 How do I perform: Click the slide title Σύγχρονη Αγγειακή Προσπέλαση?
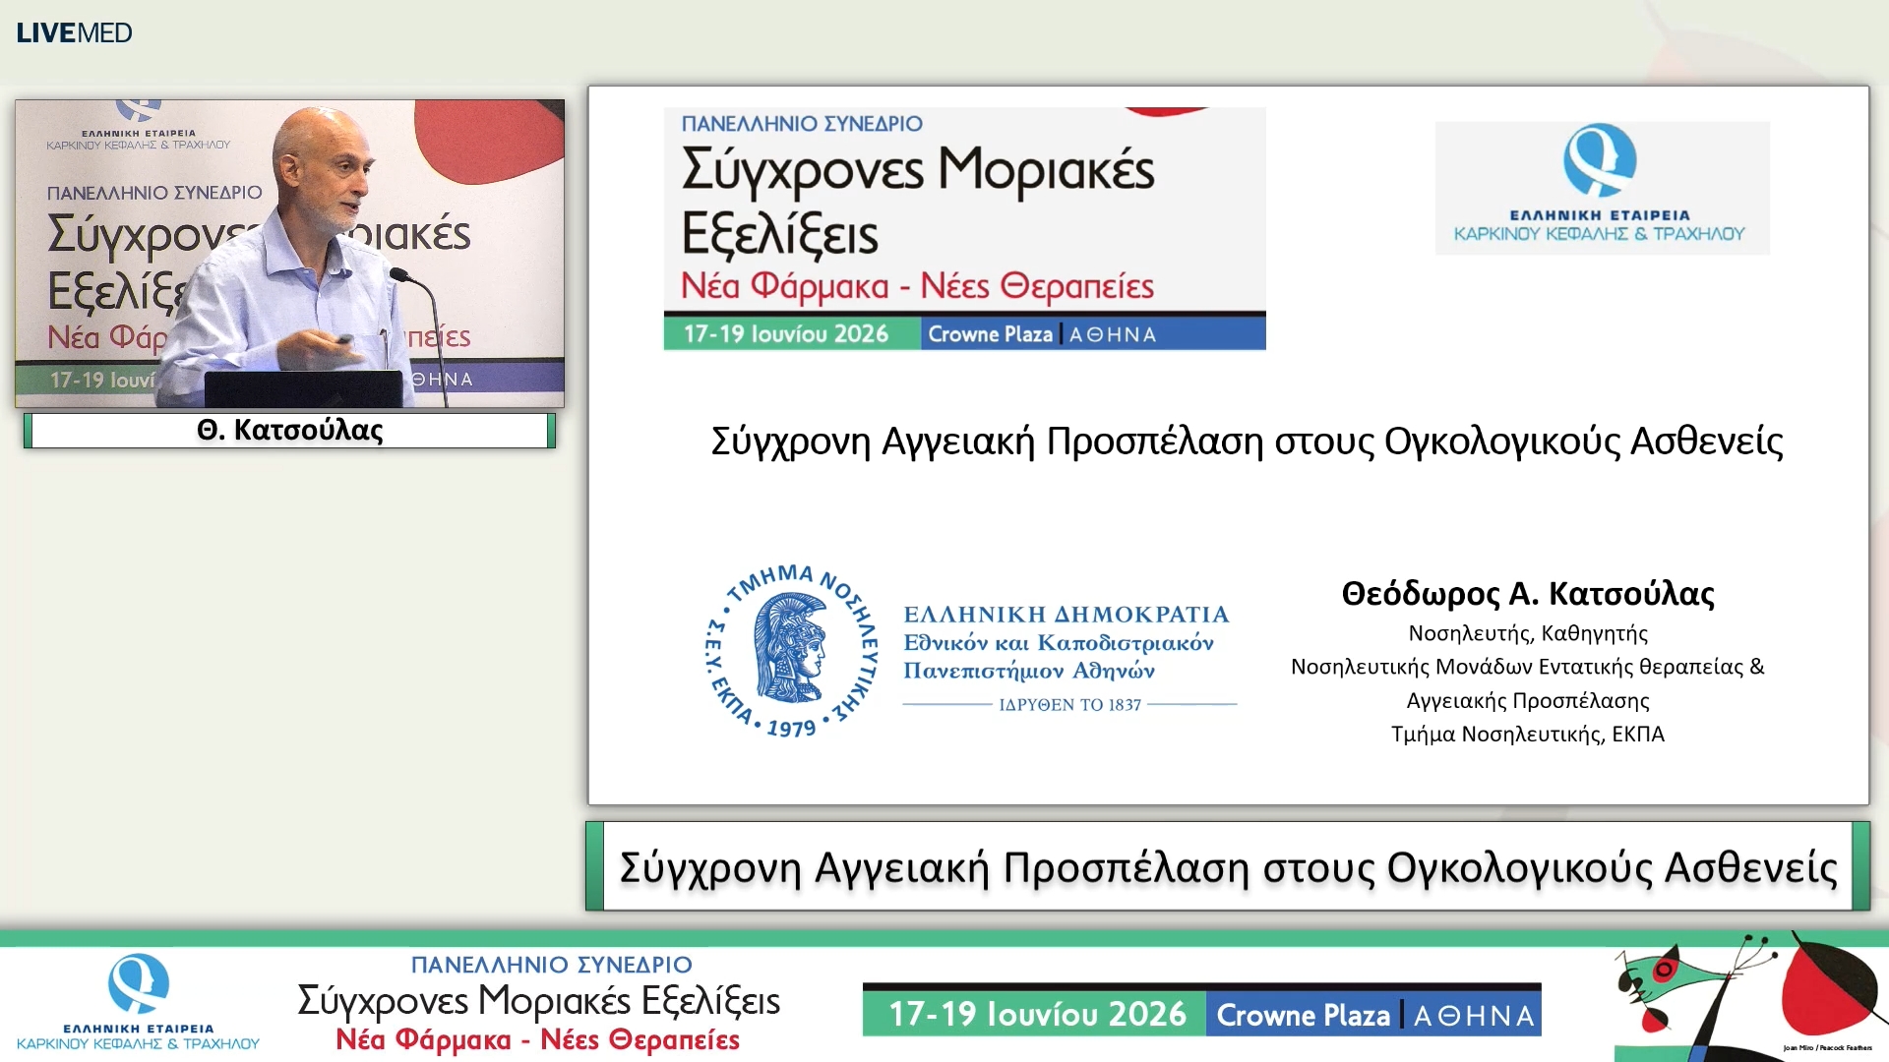pyautogui.click(x=1247, y=441)
